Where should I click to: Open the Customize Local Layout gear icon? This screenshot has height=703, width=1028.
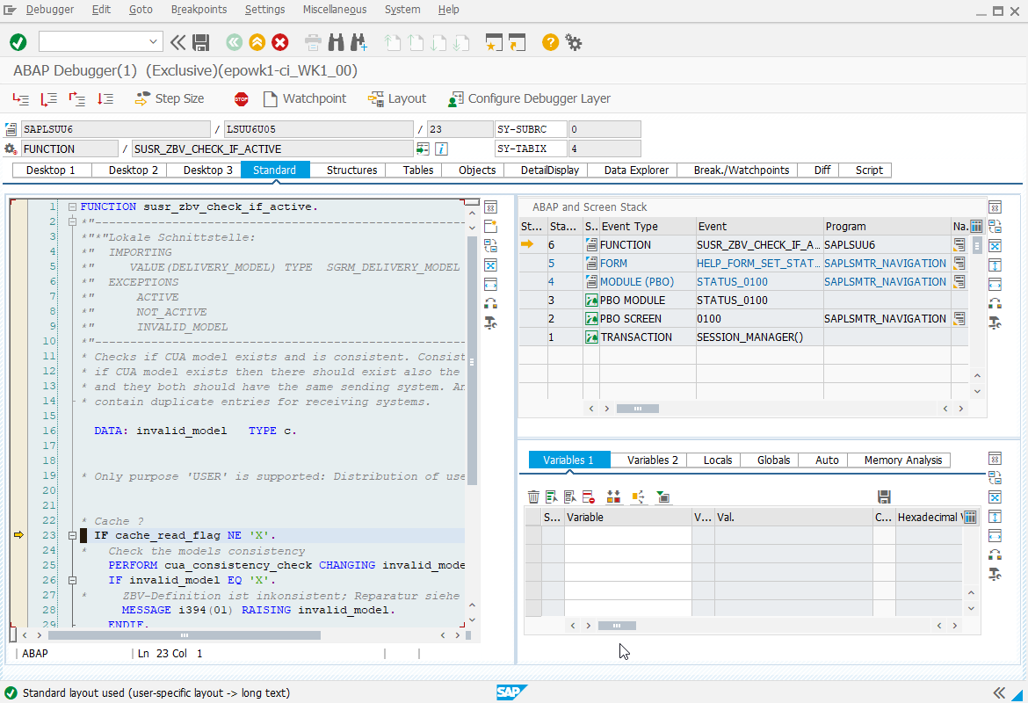pos(574,43)
